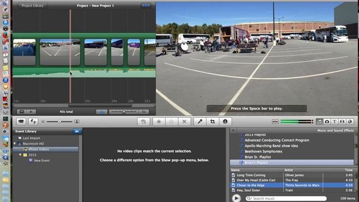Collapse the Macintosh HD disclosure triangle
The width and height of the screenshot is (359, 202).
click(x=15, y=144)
